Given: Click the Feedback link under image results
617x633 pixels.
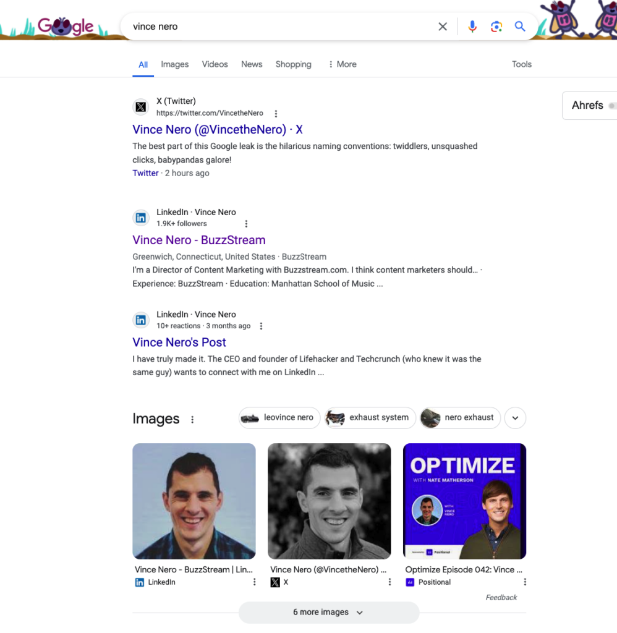Looking at the screenshot, I should coord(501,597).
